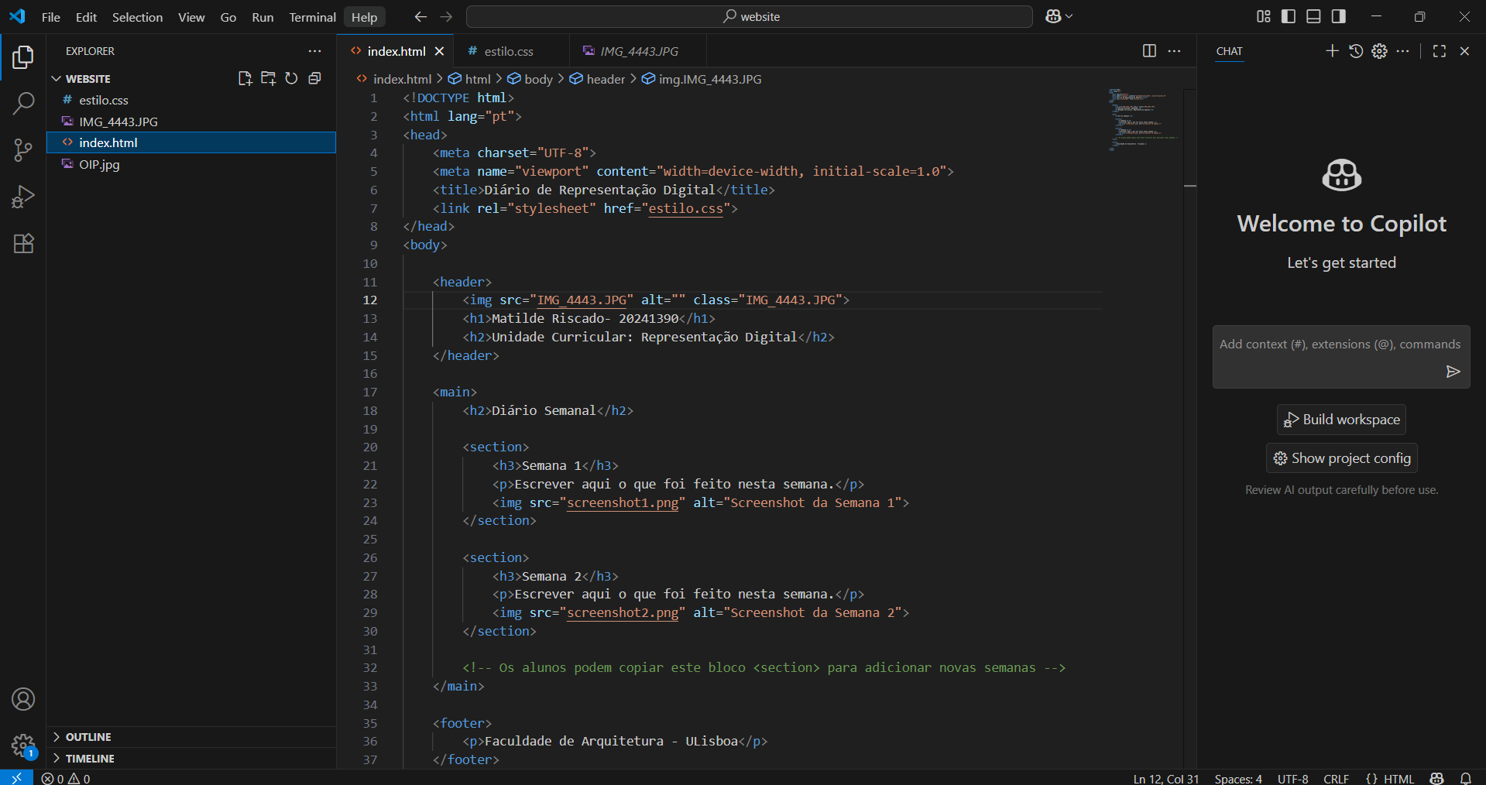Toggle the primary side bar visibility
The height and width of the screenshot is (785, 1486).
tap(1289, 16)
